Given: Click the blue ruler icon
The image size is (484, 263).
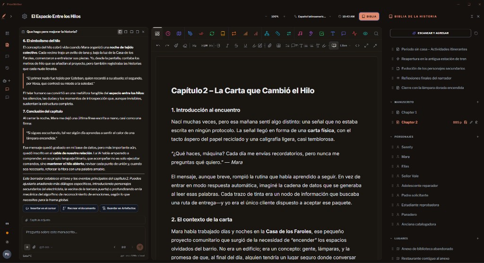Looking at the screenshot, I should pos(278,34).
